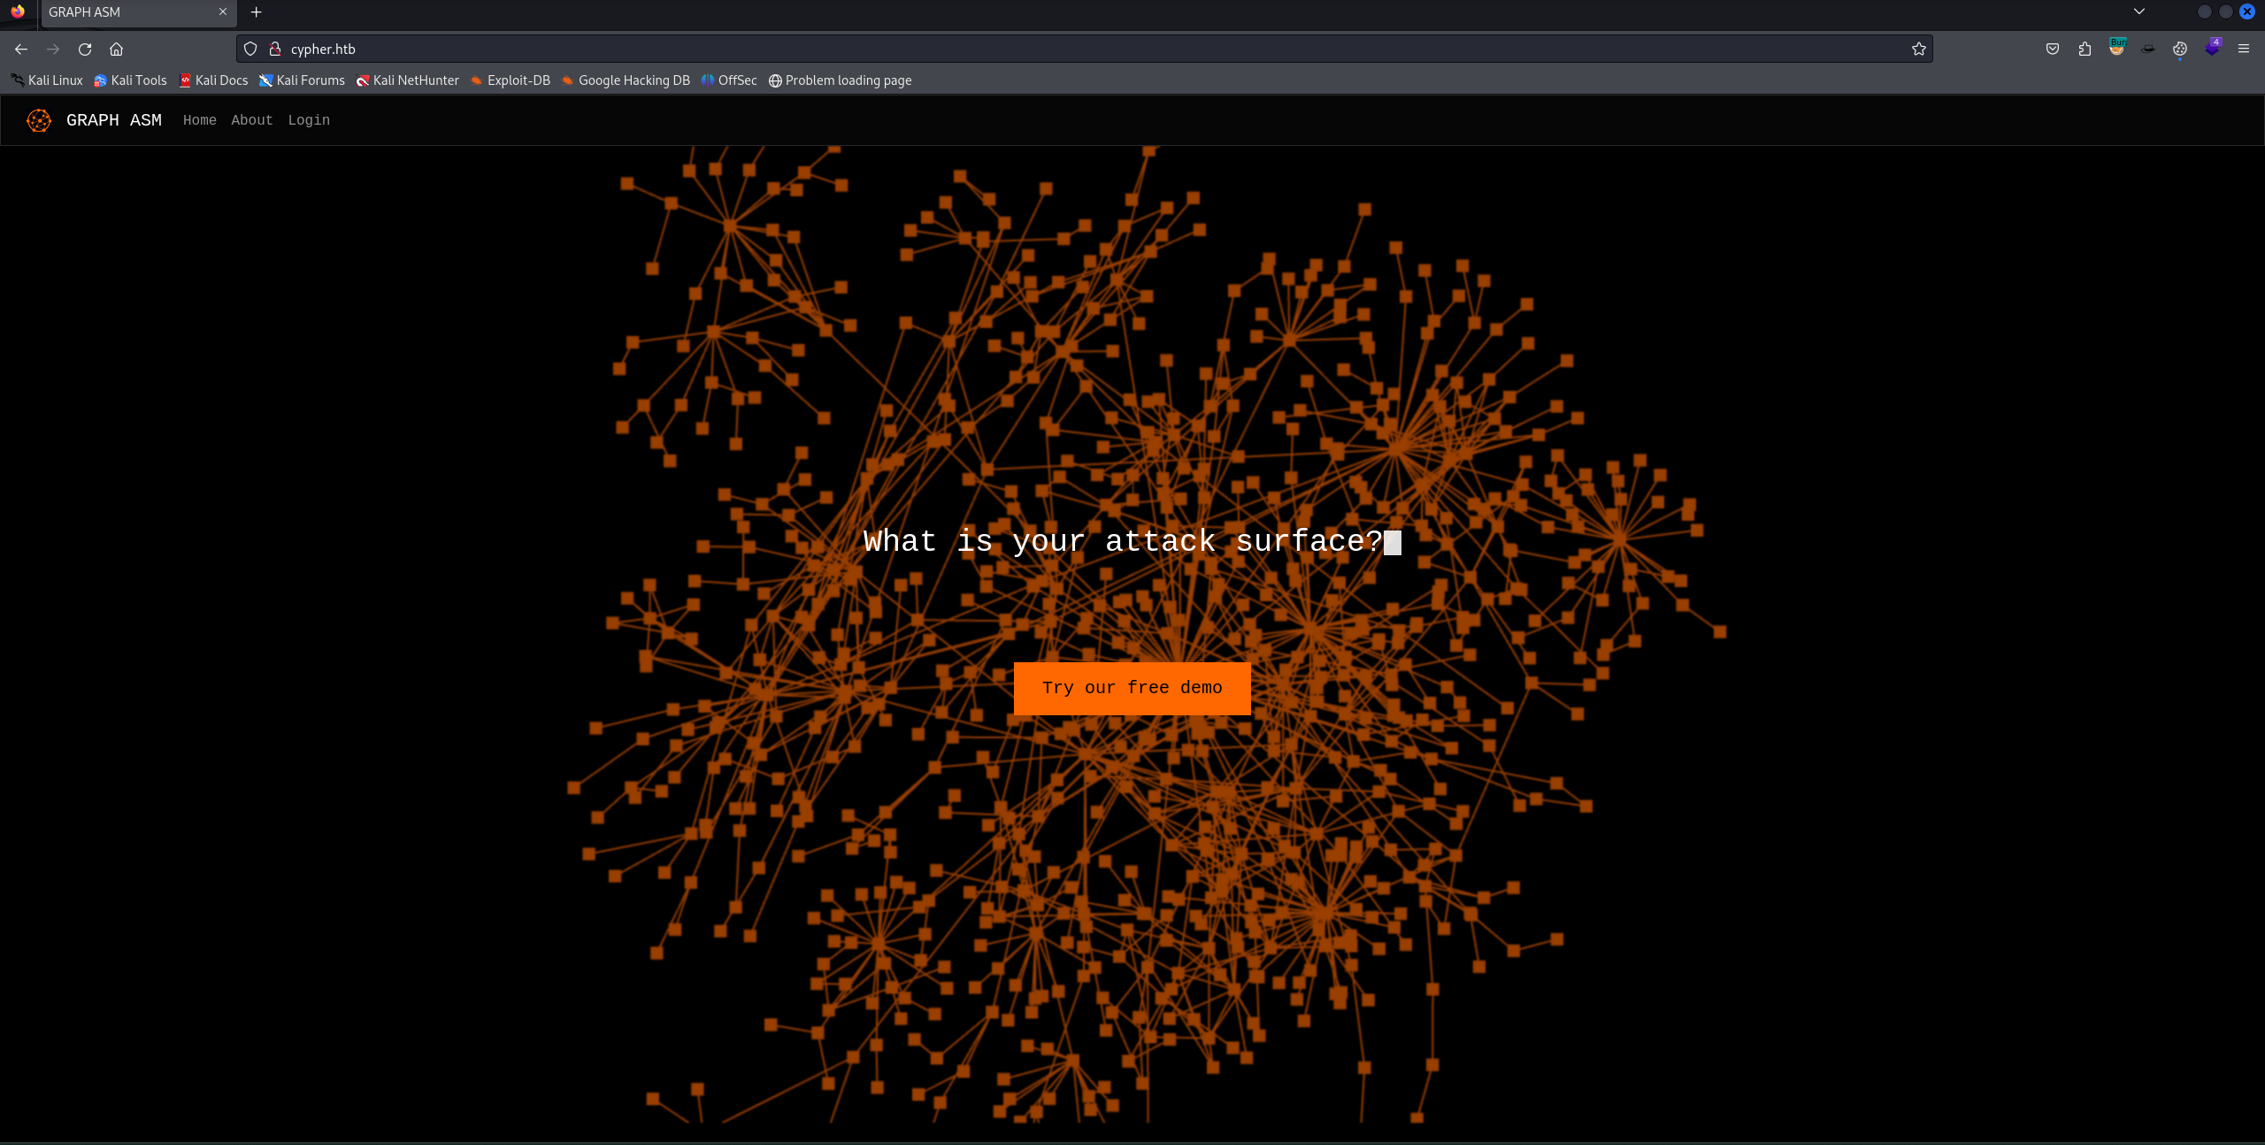The width and height of the screenshot is (2265, 1145).
Task: Open the cookie editor extension icon
Action: click(2180, 49)
